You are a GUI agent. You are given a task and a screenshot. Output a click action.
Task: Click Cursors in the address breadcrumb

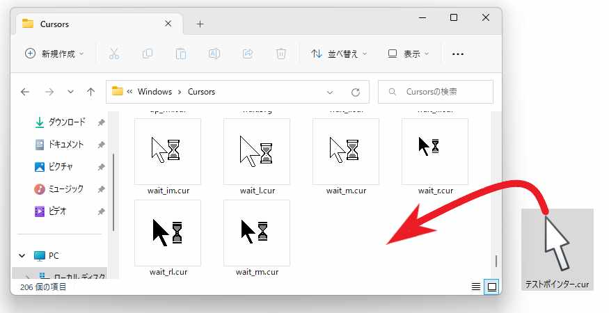coord(201,92)
